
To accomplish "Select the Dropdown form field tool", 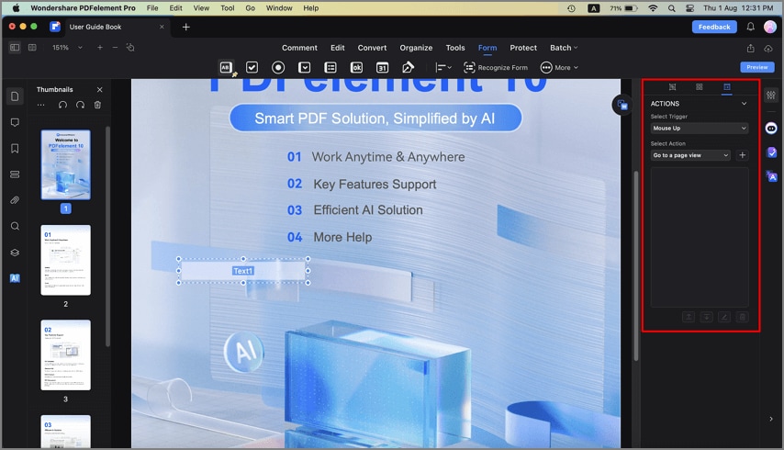I will 304,67.
